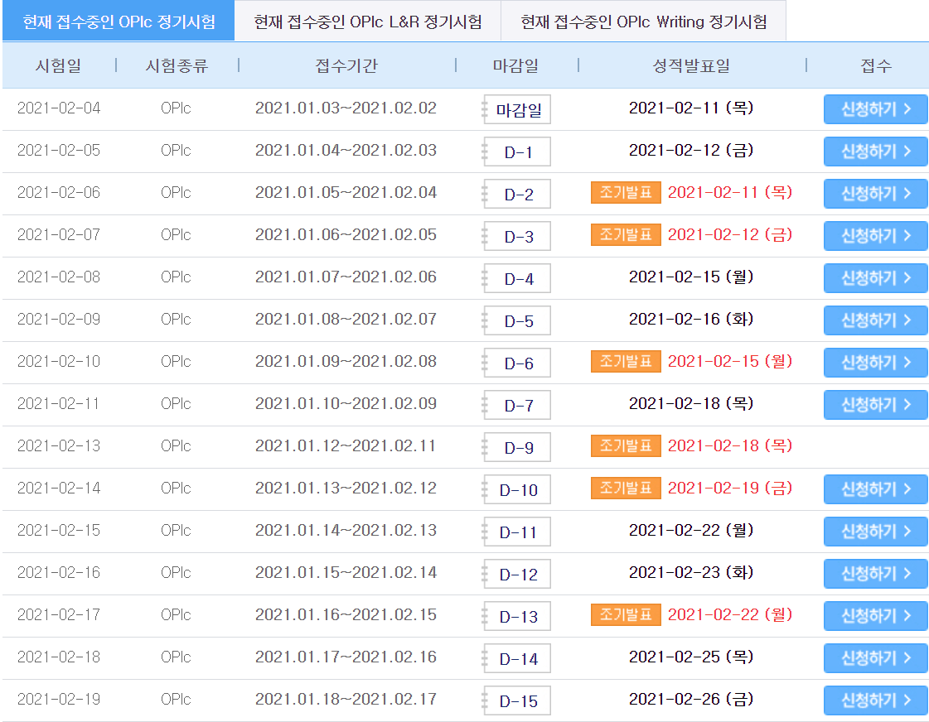The image size is (929, 722).
Task: Register for the 2021-02-18 exam
Action: (x=875, y=658)
